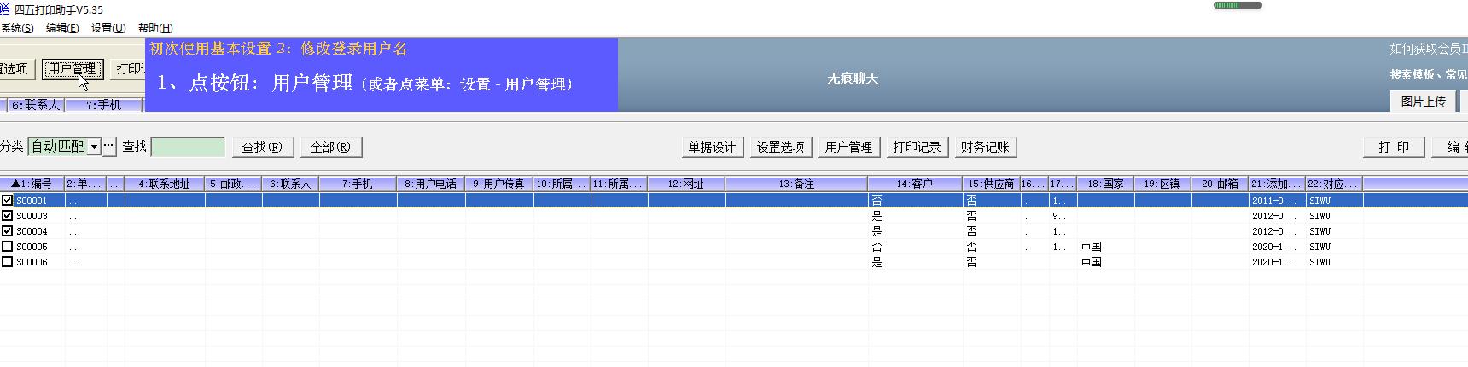Select the S00005 row number cell
1468x367 pixels.
[x=32, y=247]
